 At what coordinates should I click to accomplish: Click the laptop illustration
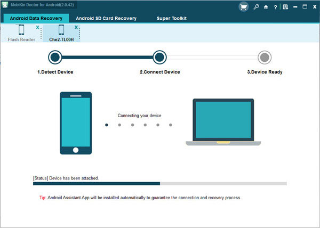[x=223, y=122]
